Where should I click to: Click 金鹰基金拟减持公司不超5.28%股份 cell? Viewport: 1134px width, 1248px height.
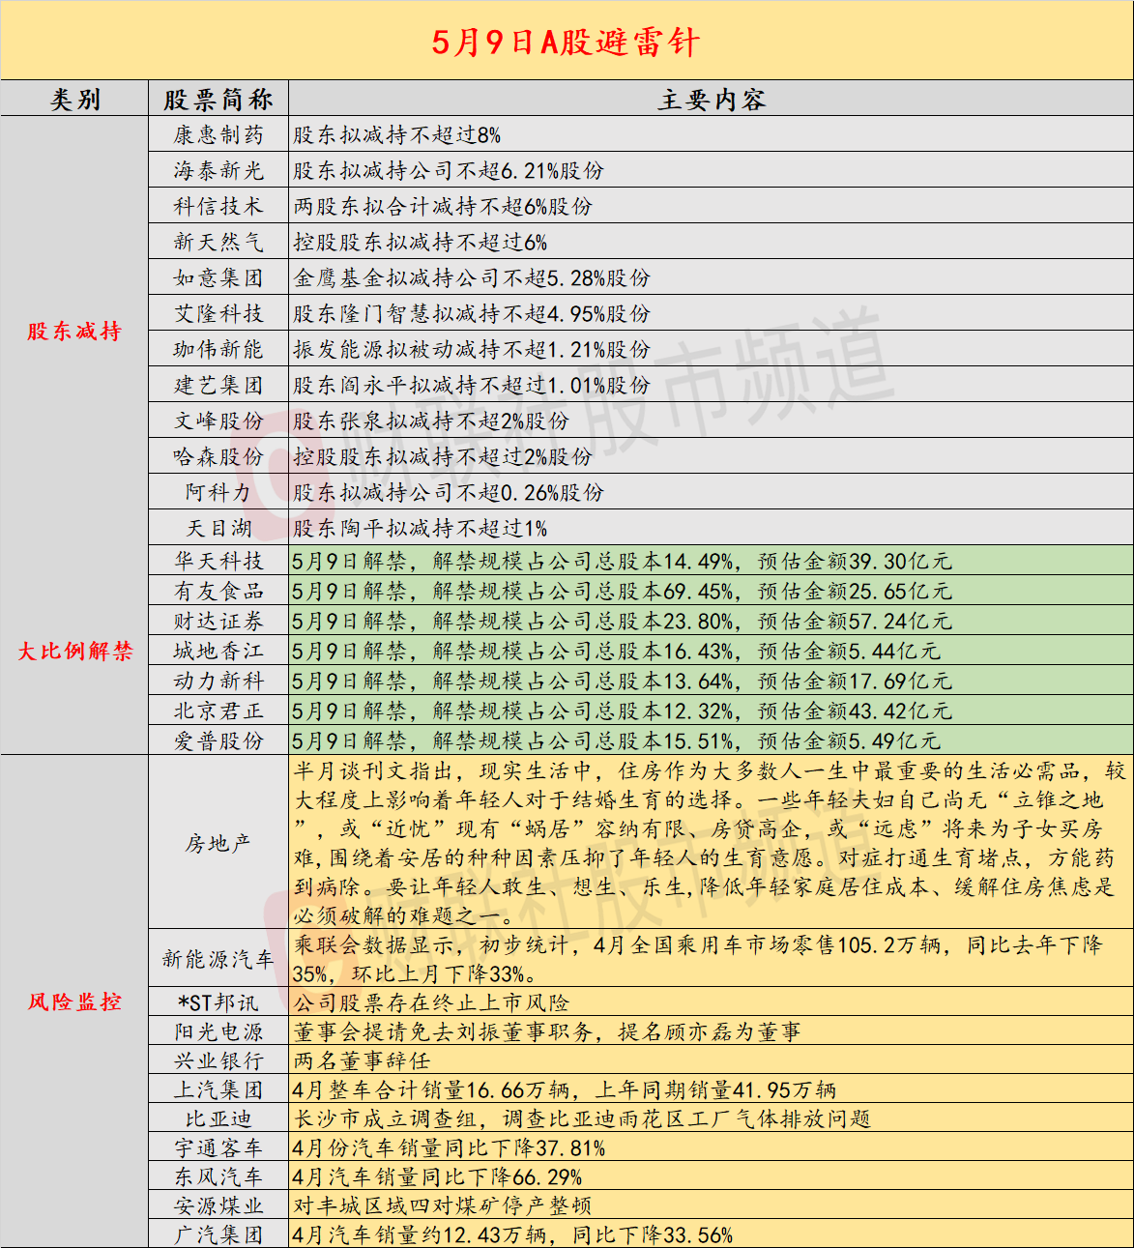711,277
